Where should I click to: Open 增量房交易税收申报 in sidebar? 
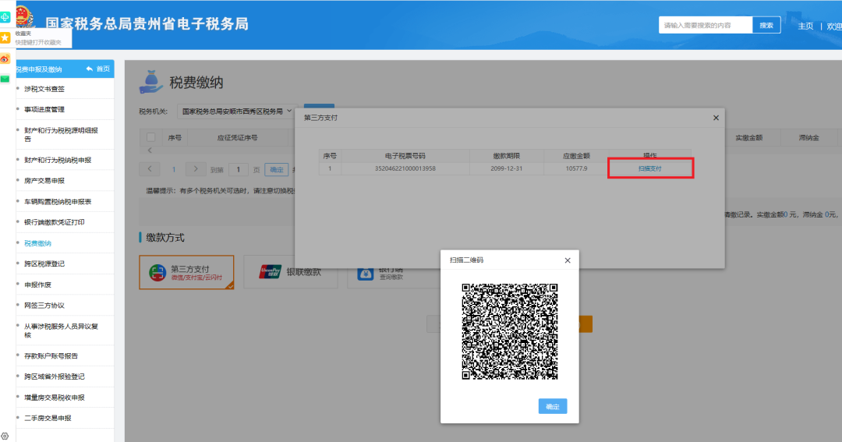pyautogui.click(x=55, y=398)
